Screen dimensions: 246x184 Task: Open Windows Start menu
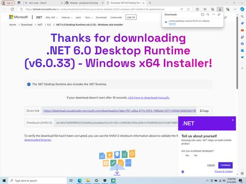tap(4, 181)
